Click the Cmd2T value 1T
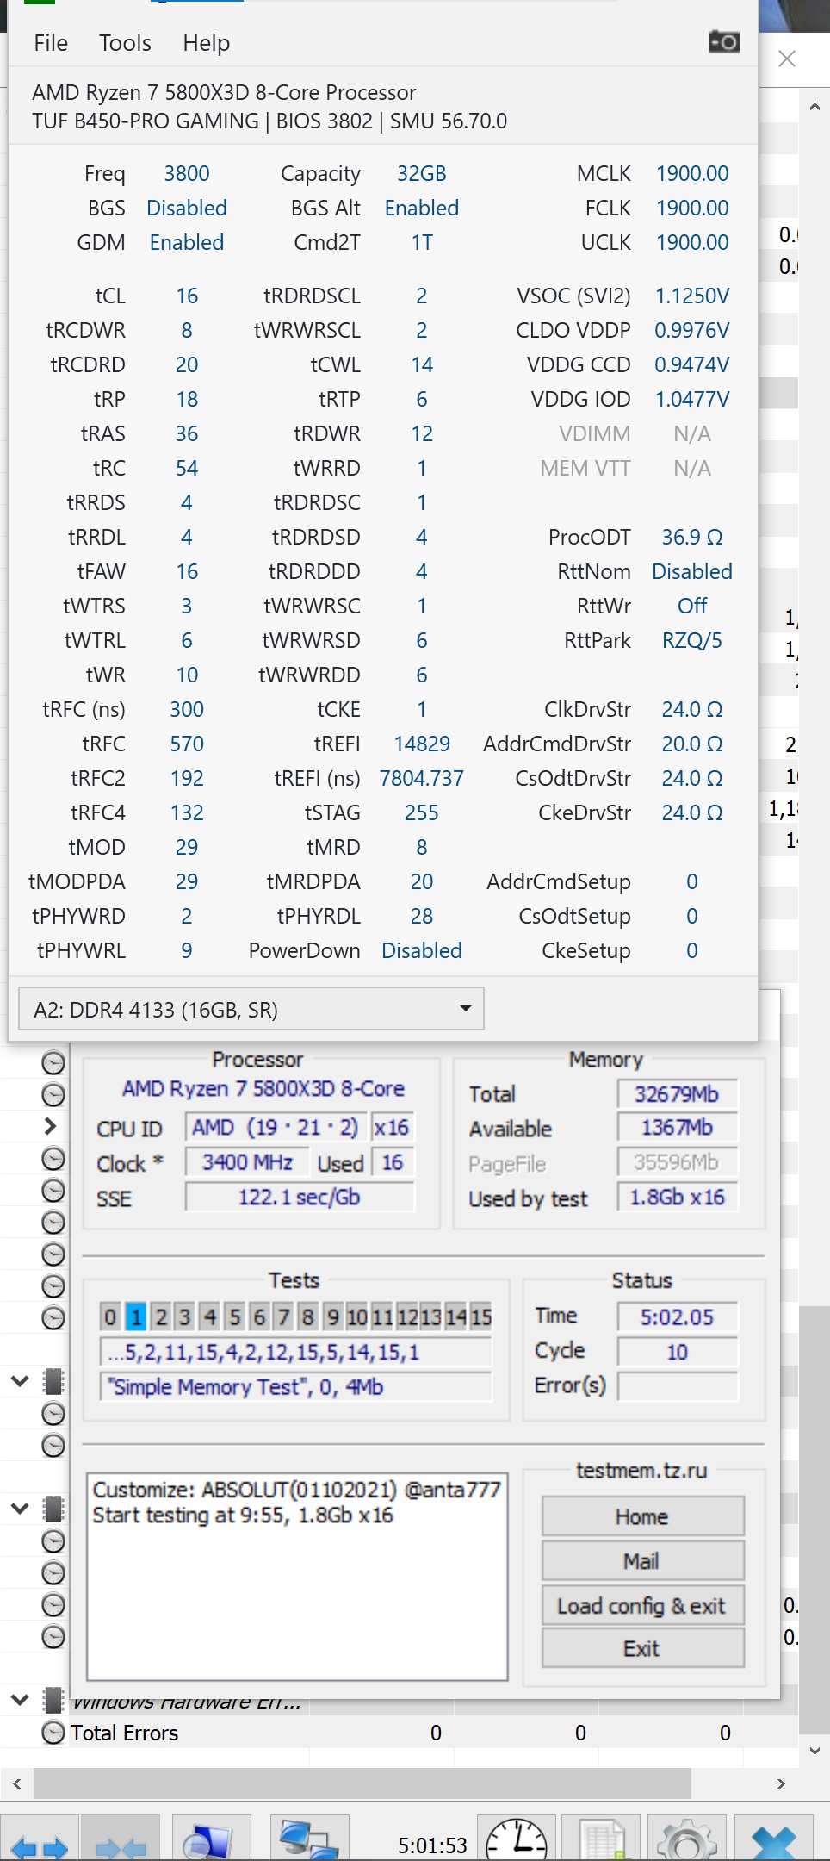830x1861 pixels. 422,242
